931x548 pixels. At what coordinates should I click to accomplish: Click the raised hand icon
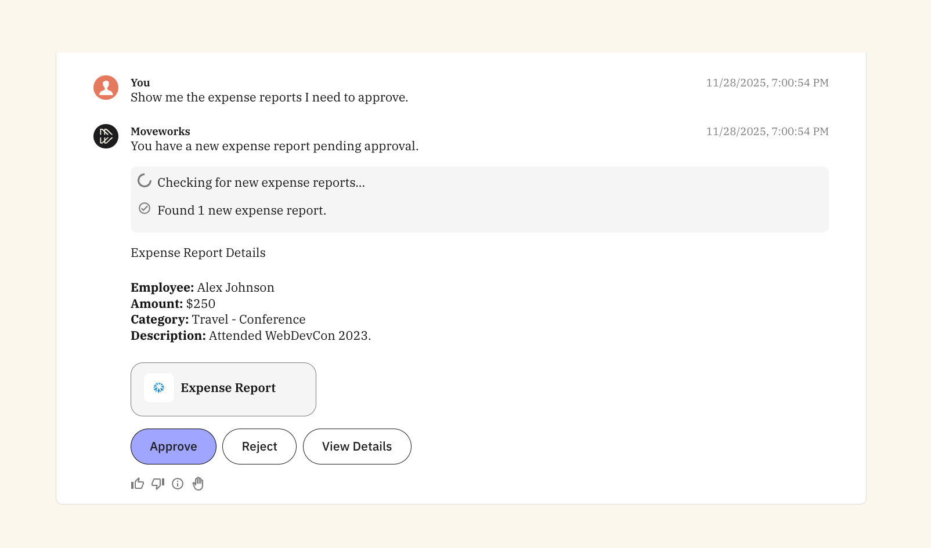pos(198,484)
